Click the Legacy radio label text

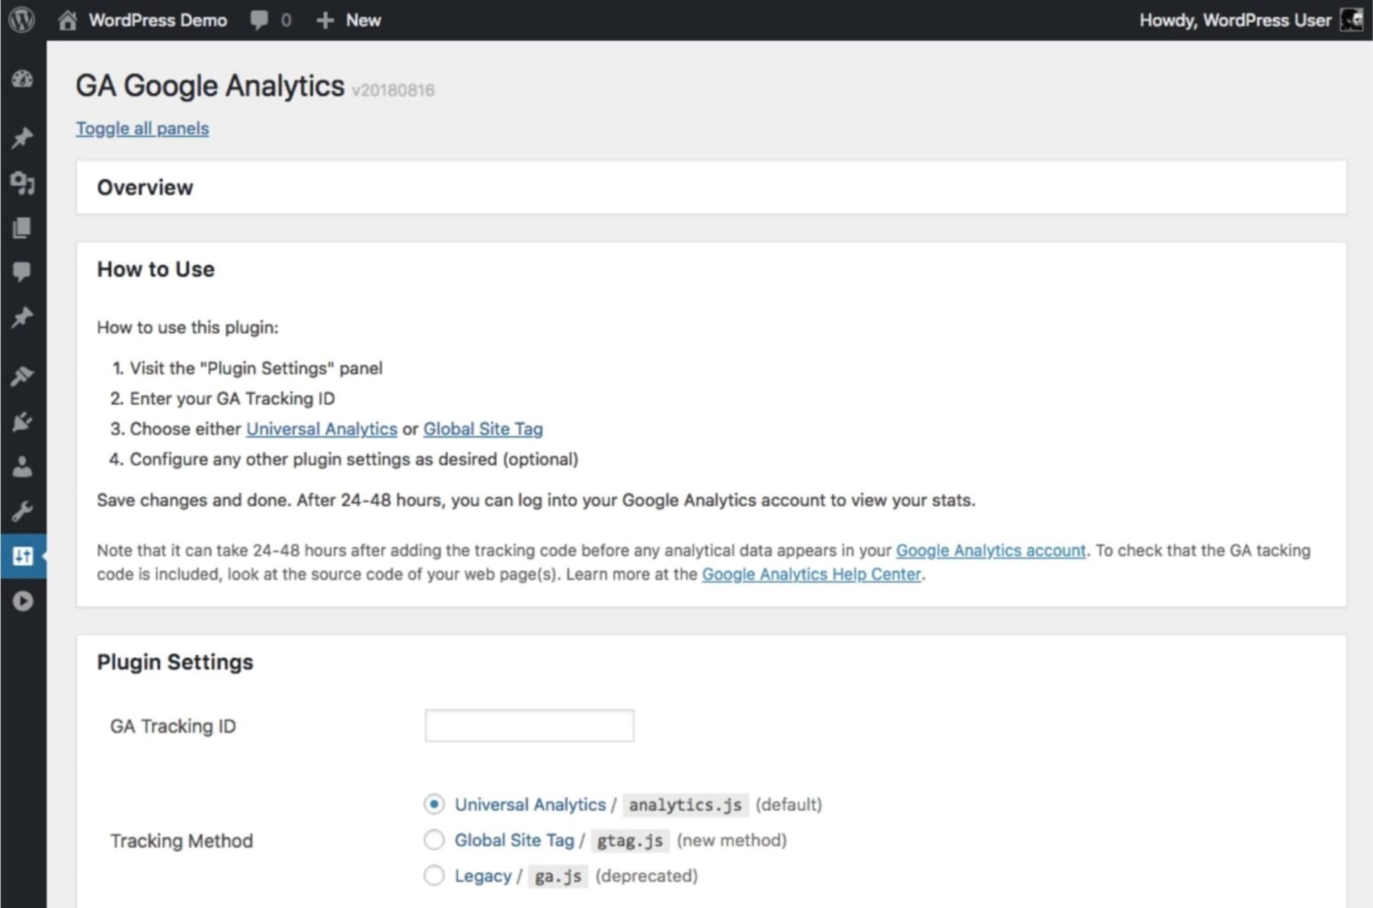(x=483, y=876)
